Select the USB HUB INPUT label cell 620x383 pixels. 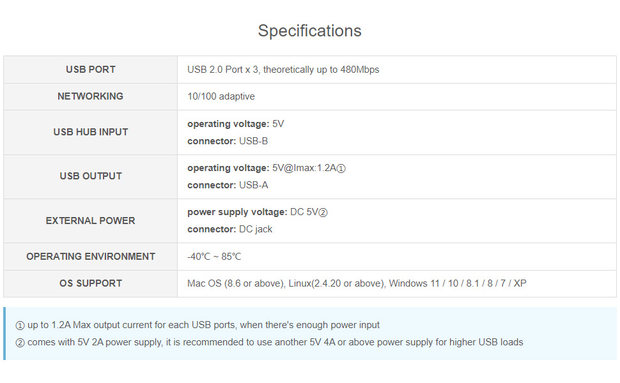pos(91,132)
